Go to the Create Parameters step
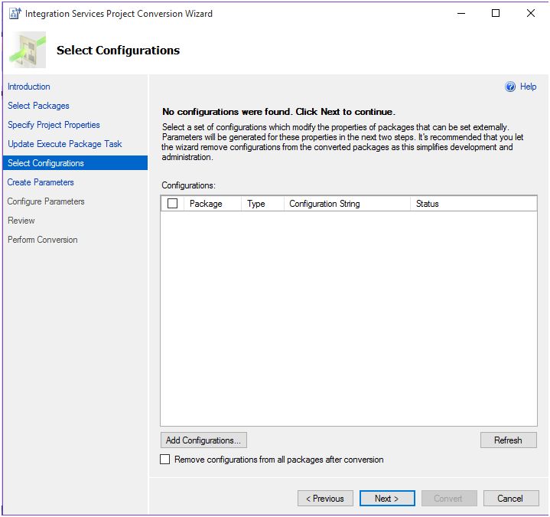This screenshot has height=517, width=550. point(41,182)
